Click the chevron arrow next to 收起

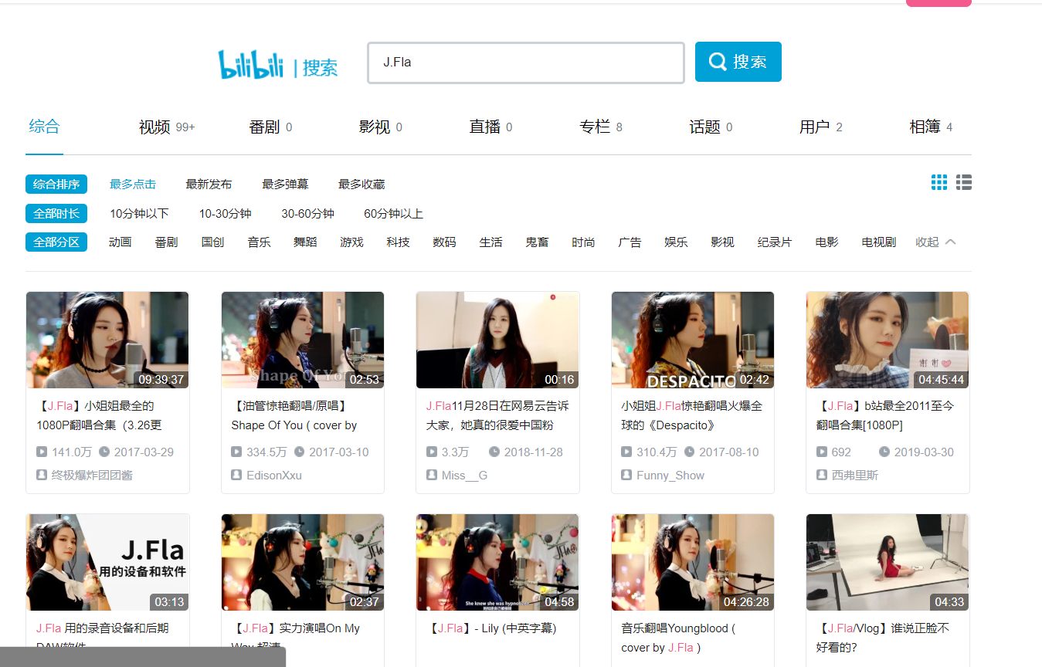click(950, 242)
